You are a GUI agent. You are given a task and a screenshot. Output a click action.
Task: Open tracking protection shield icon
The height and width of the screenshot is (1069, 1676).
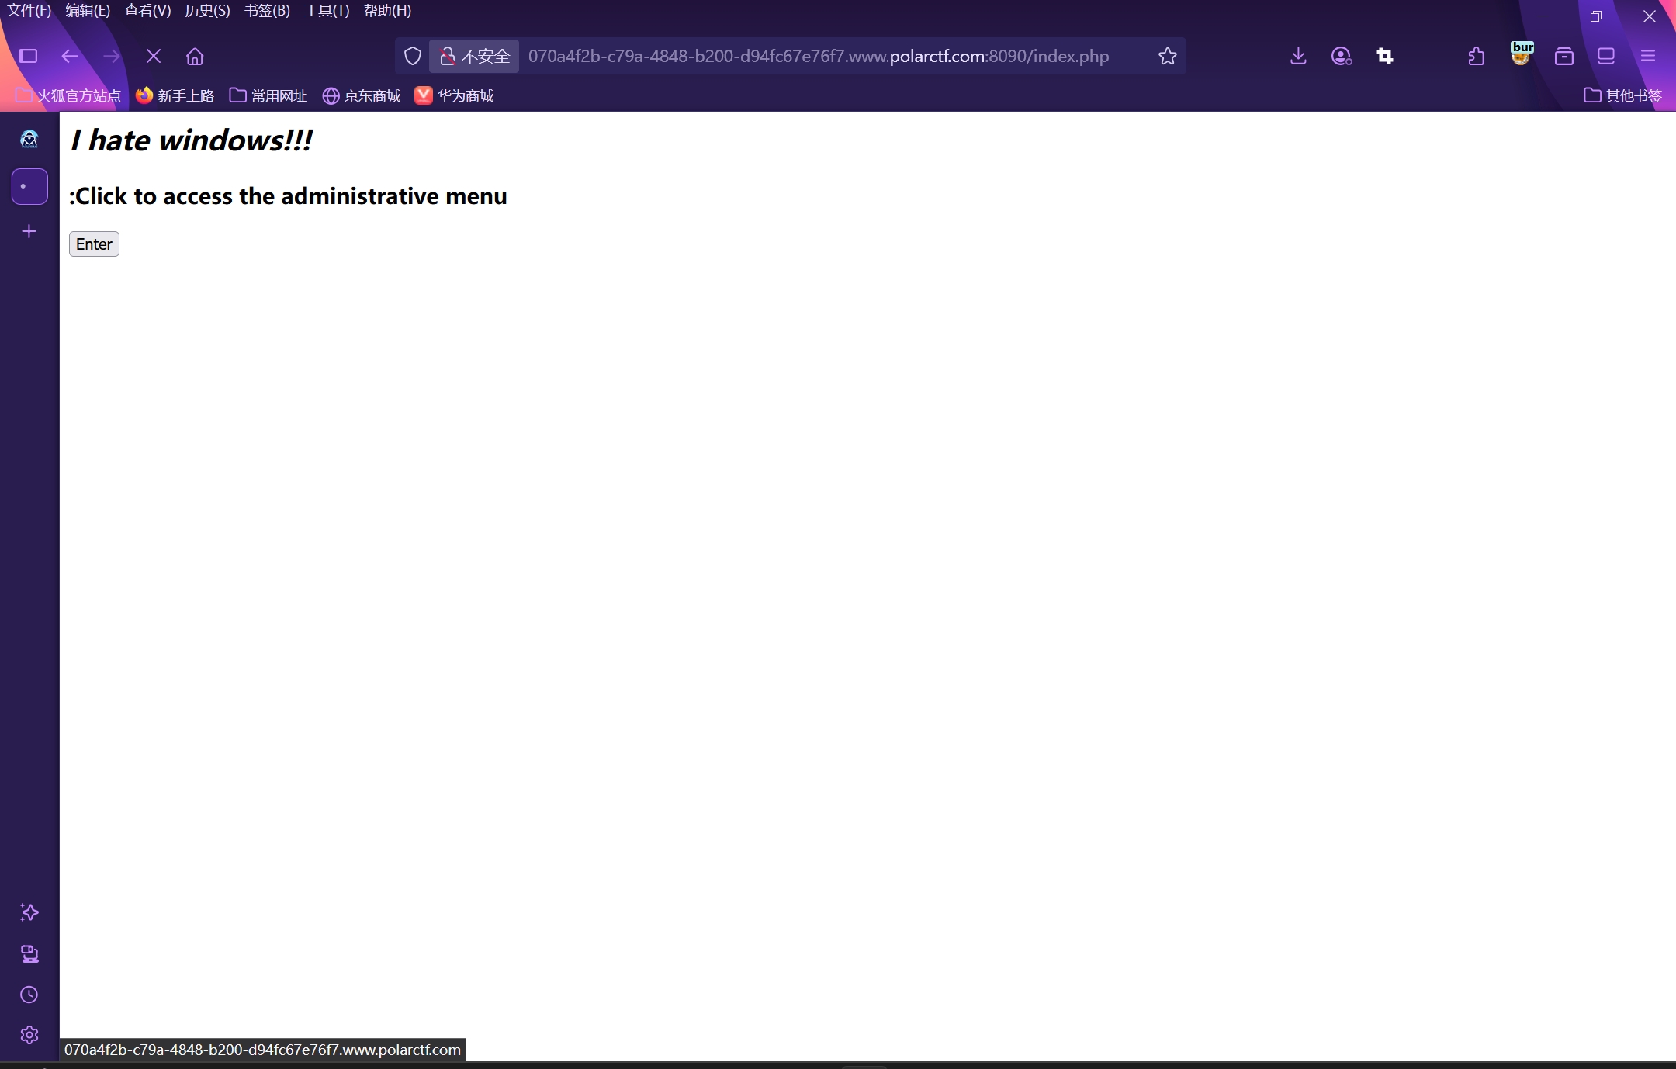[413, 56]
